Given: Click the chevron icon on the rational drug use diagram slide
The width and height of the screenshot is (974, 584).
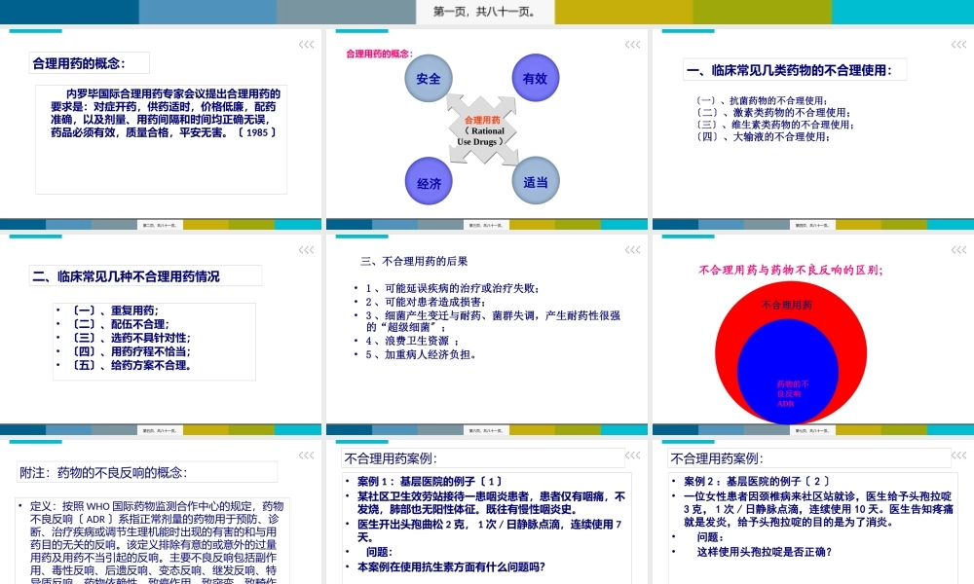Looking at the screenshot, I should coord(633,43).
